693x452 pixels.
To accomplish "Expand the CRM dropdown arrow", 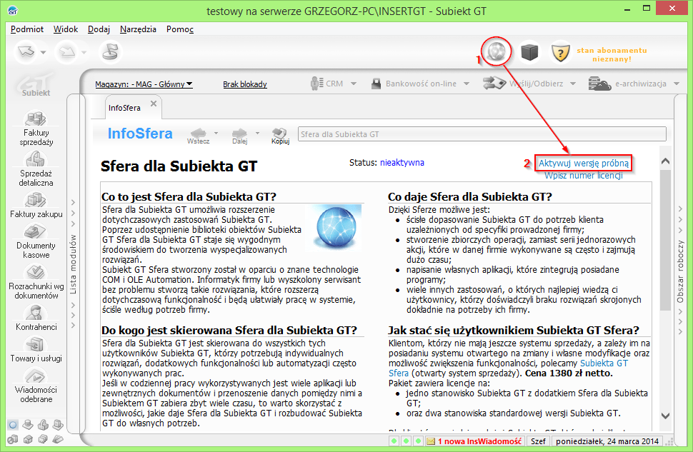I will [353, 84].
